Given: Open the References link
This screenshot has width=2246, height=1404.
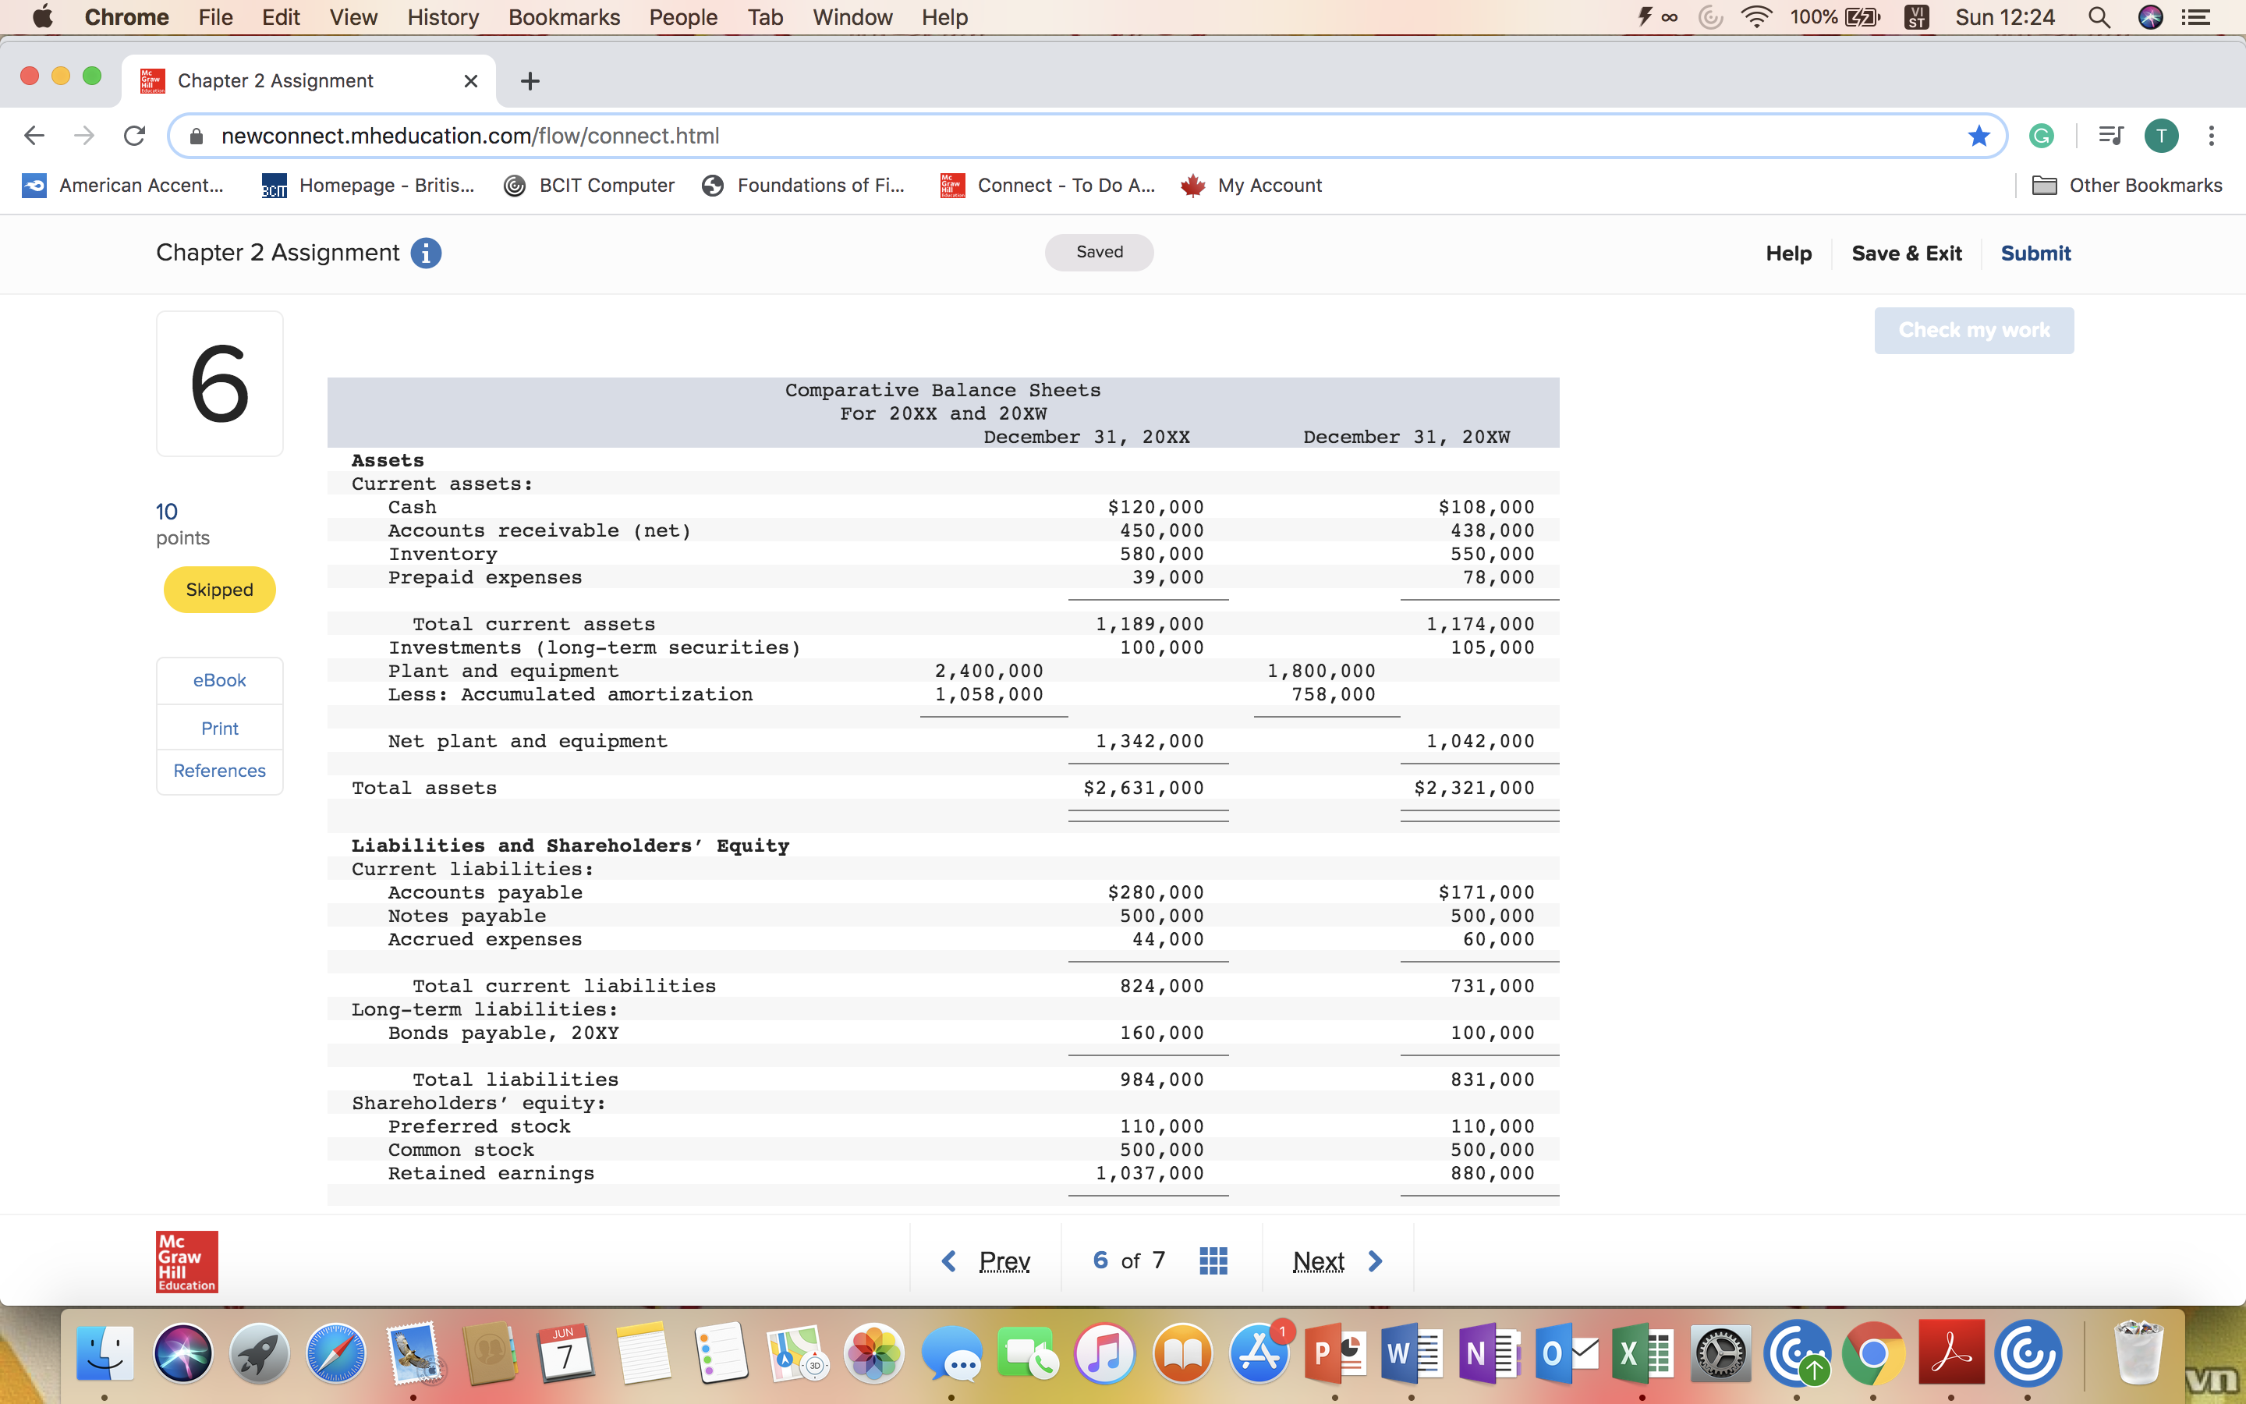Looking at the screenshot, I should [219, 771].
